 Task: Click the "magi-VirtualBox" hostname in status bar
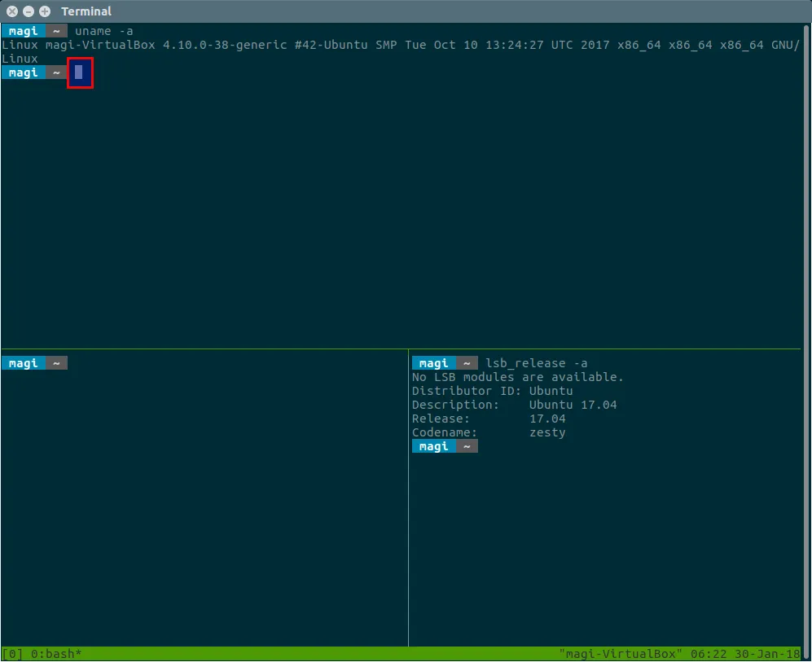coord(621,654)
